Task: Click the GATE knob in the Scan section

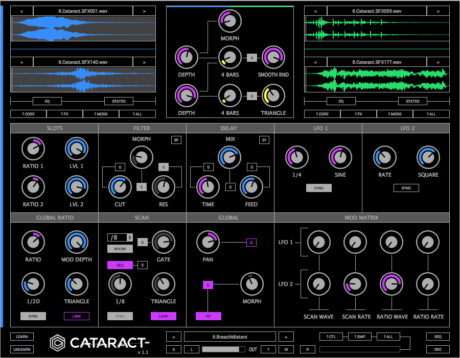Action: click(164, 242)
